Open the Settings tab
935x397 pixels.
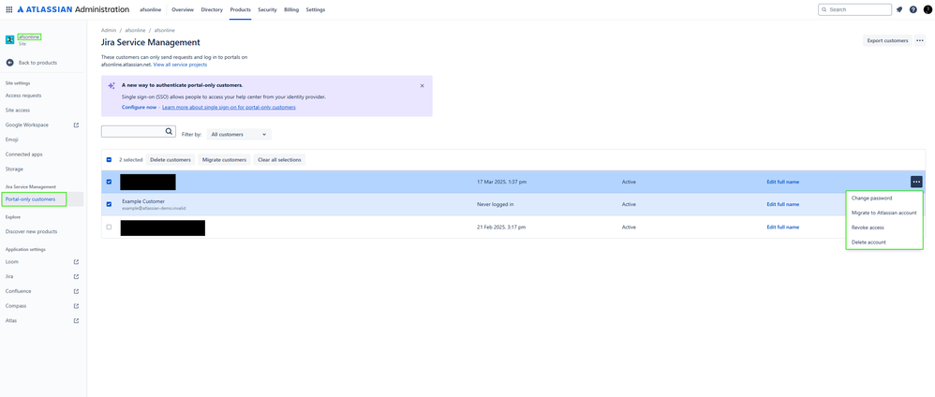(x=316, y=10)
